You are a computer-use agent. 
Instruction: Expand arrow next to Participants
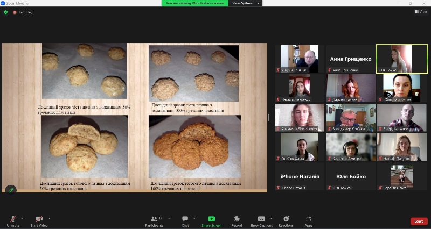coord(169,219)
